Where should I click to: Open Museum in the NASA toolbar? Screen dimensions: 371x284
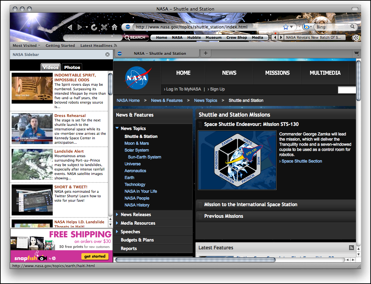pyautogui.click(x=214, y=37)
